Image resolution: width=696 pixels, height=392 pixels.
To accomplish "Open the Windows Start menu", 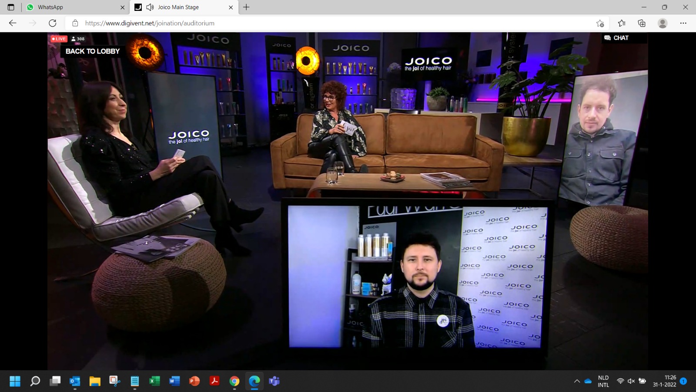I will coord(15,381).
